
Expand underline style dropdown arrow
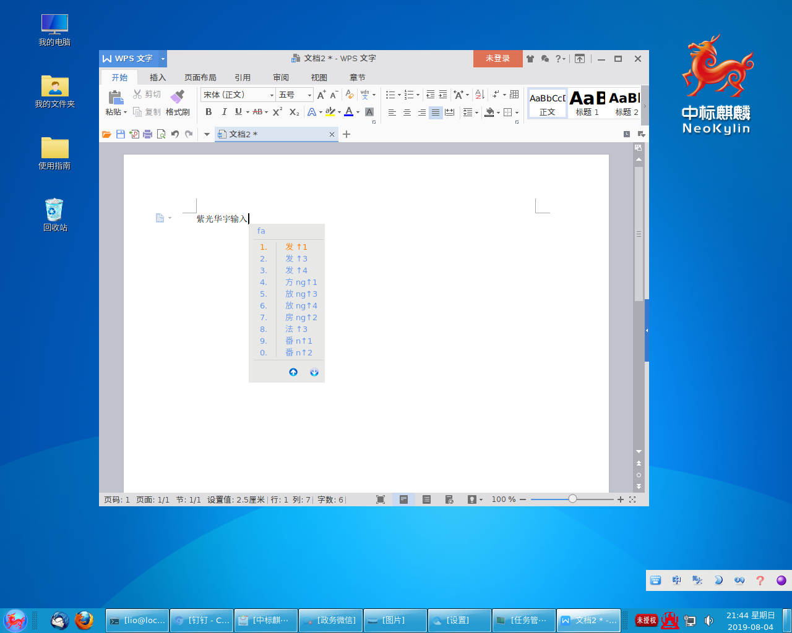[x=247, y=113]
